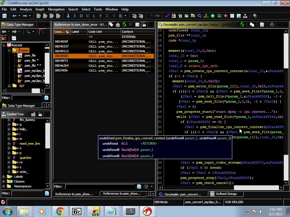
Task: Open Google Chrome from the Windows taskbar
Action: point(60,211)
